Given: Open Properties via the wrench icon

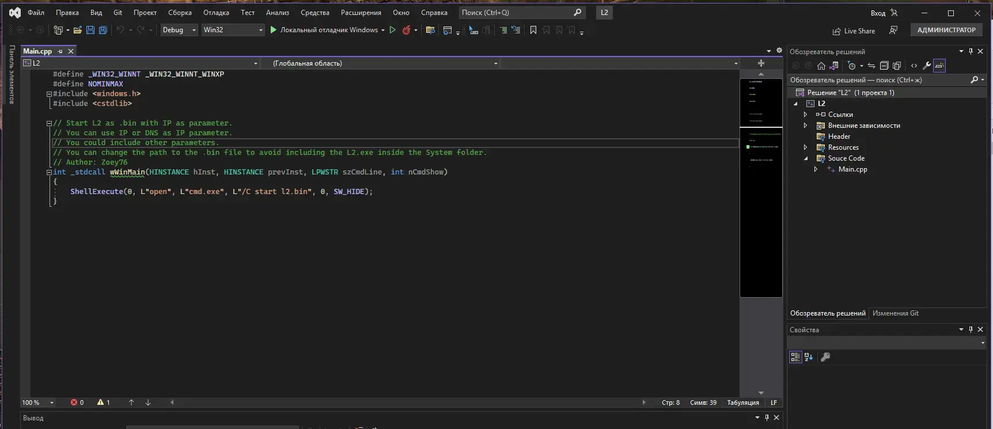Looking at the screenshot, I should pyautogui.click(x=927, y=66).
